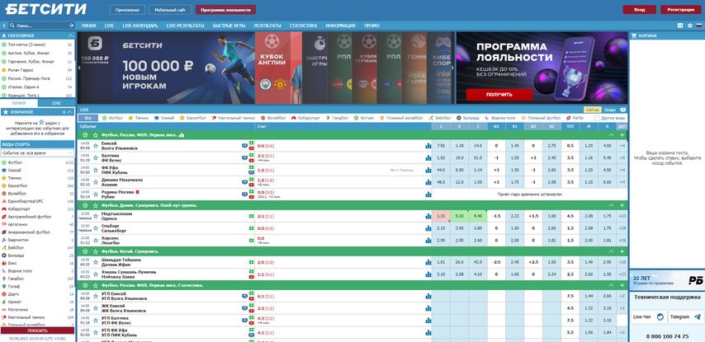Viewport: 705px width, 342px height.
Task: Add ФК Уфа – ПФК Кубань to favorites star
Action: tap(95, 170)
